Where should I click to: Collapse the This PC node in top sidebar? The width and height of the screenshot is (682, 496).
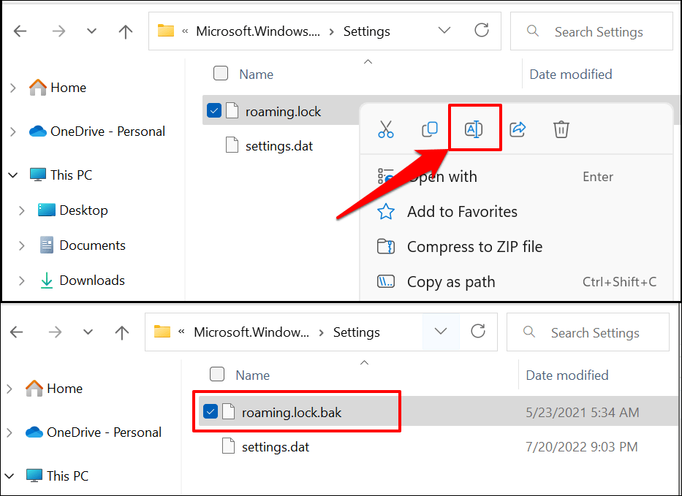click(12, 175)
